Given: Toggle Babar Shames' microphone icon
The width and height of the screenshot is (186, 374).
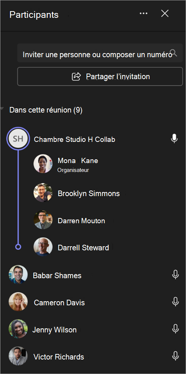Looking at the screenshot, I should click(176, 275).
